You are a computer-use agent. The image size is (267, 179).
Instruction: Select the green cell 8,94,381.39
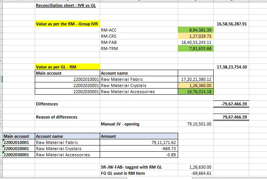click(196, 30)
